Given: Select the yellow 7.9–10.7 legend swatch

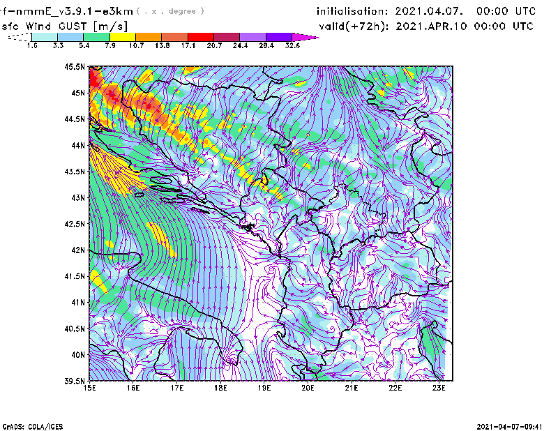Looking at the screenshot, I should (123, 37).
